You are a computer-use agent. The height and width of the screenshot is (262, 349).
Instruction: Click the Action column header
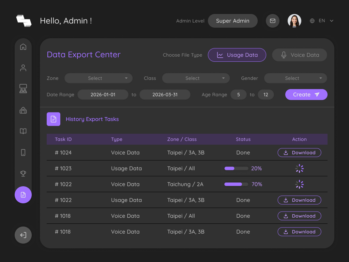click(x=299, y=139)
